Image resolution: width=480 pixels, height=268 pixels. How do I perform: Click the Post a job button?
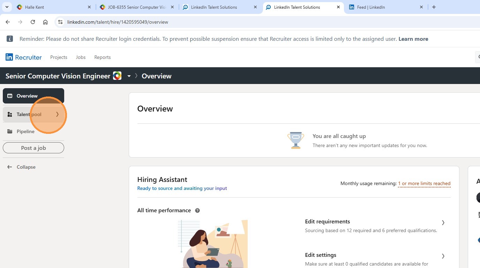[33, 148]
